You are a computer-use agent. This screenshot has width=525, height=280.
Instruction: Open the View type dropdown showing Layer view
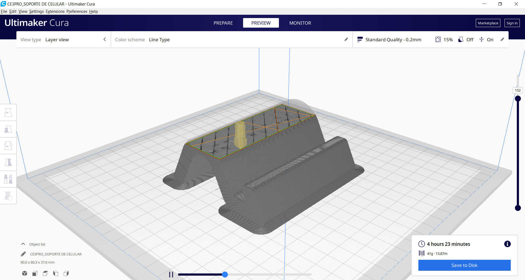point(63,39)
